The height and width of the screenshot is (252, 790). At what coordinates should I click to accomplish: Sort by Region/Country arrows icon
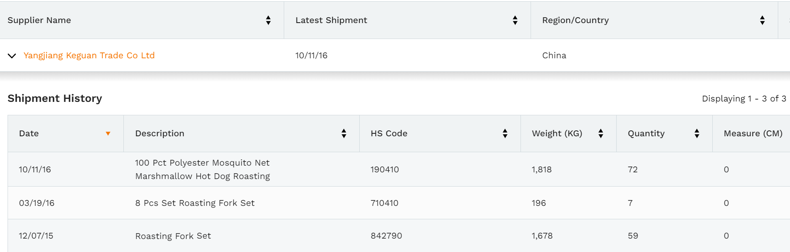[762, 20]
